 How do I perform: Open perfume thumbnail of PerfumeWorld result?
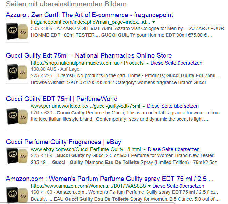tap(17, 116)
